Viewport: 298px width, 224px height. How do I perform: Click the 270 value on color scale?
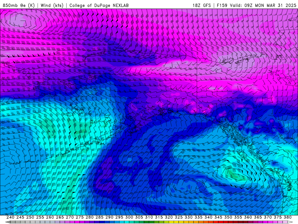point(70,217)
